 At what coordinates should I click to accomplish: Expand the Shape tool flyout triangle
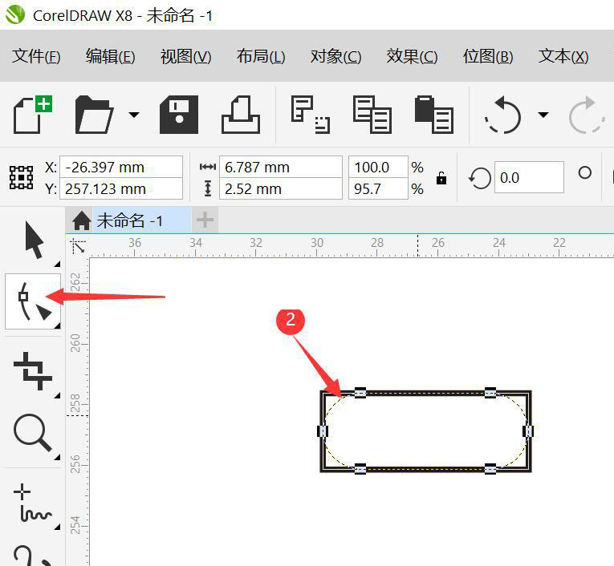[x=58, y=325]
